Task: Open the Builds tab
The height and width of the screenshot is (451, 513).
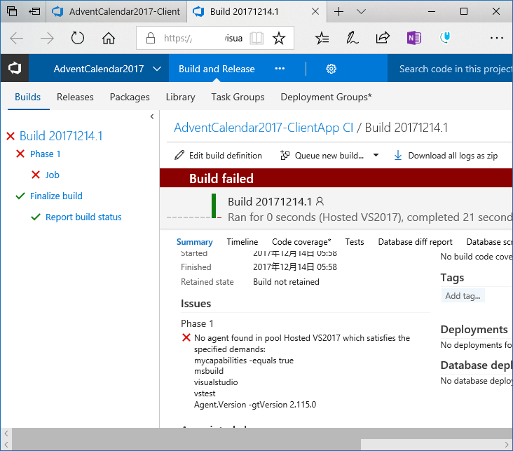Action: 28,97
